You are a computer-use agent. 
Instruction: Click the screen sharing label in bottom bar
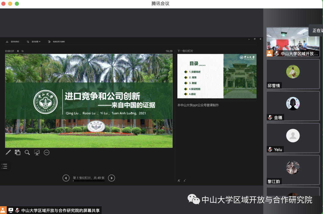pyautogui.click(x=60, y=210)
